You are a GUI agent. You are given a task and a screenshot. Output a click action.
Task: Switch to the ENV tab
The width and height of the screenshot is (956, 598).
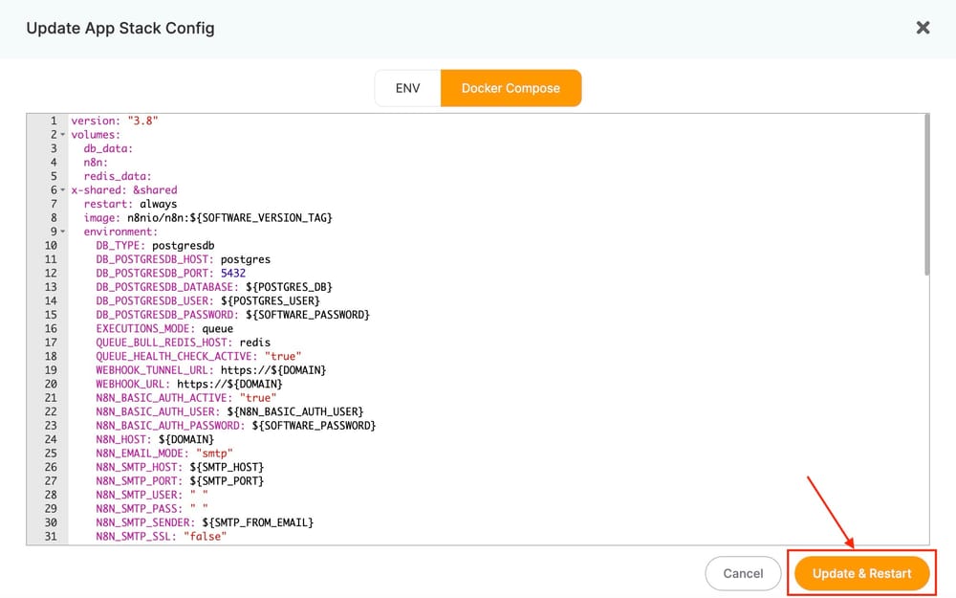pos(407,88)
